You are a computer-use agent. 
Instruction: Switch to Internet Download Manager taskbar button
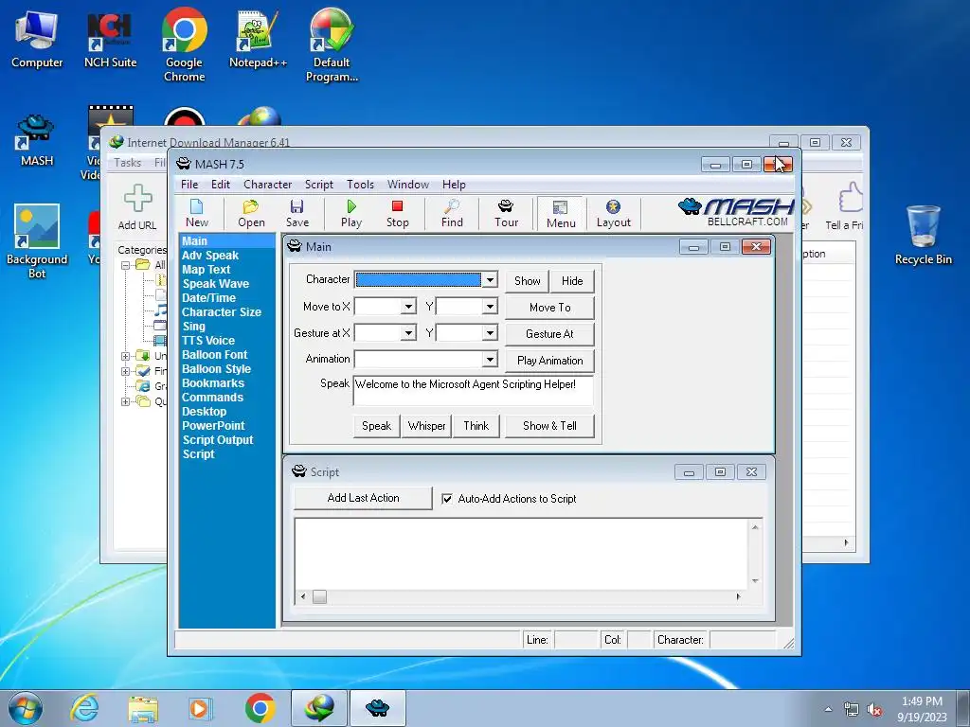(319, 708)
